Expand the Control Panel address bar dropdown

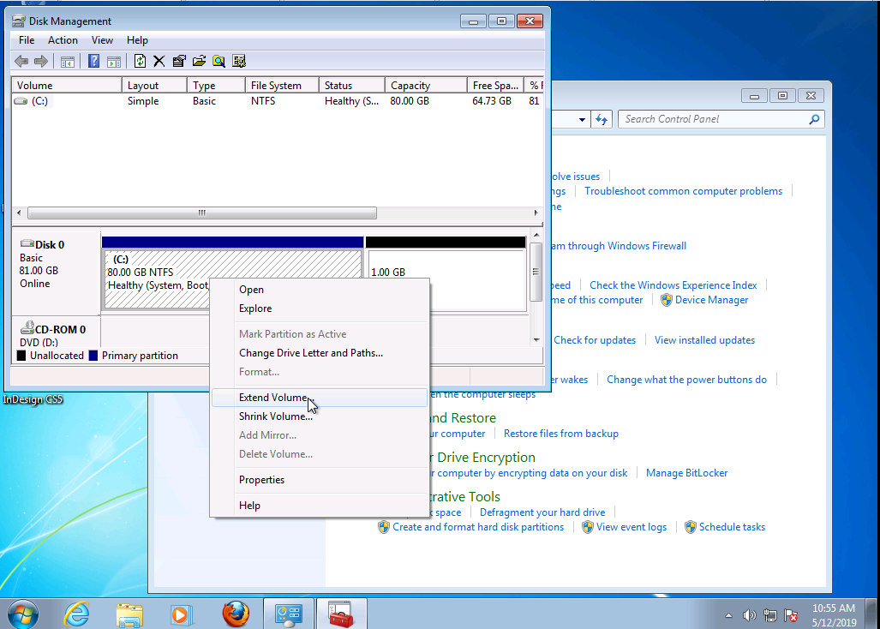point(582,120)
